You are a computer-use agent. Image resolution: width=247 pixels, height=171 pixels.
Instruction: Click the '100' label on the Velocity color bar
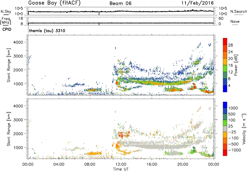tap(232, 120)
